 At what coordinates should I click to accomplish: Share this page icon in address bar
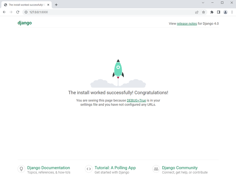coord(197,12)
